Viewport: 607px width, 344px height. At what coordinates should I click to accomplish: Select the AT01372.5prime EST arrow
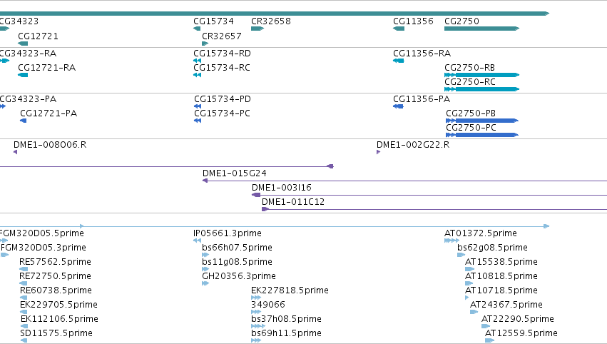coord(452,241)
